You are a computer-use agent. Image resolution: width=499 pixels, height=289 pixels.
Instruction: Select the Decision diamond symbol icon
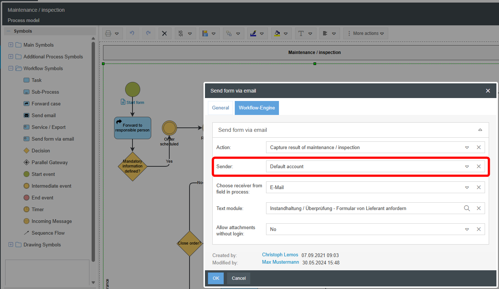click(x=26, y=151)
